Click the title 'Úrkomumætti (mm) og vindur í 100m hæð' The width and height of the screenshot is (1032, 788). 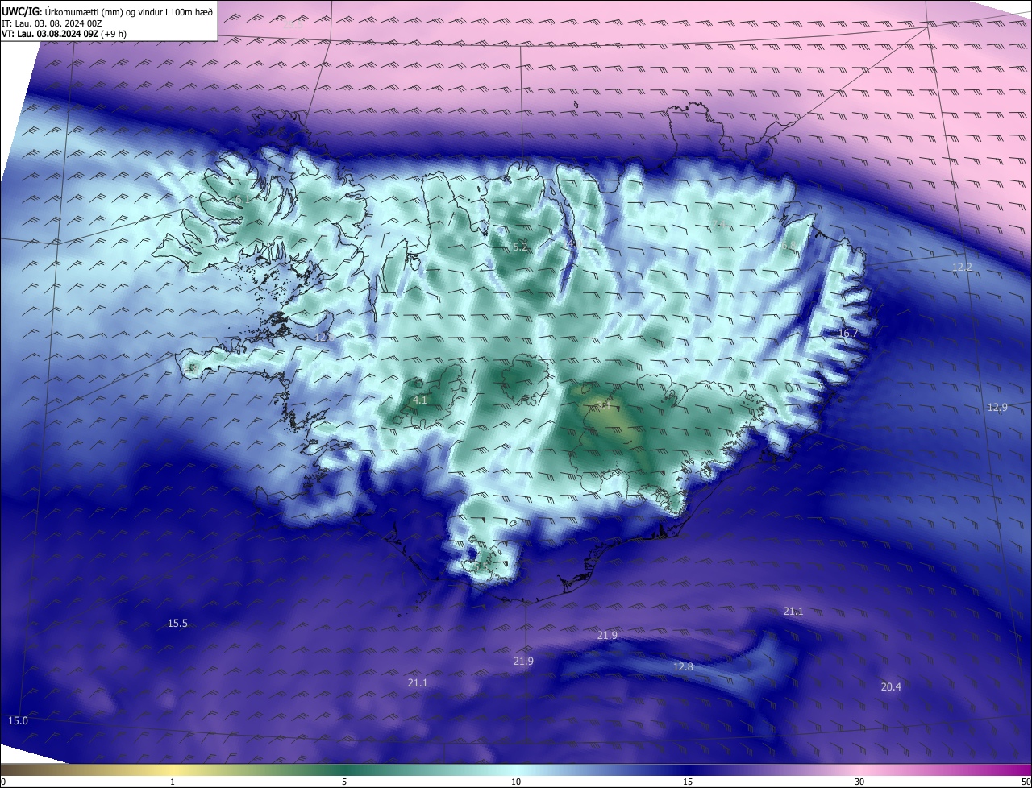[x=127, y=11]
